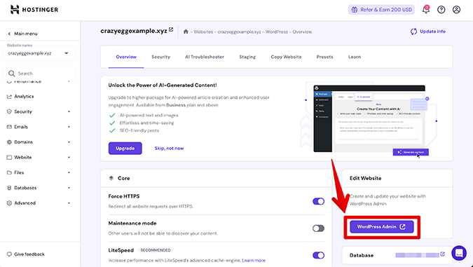473x267 pixels.
Task: Go to the Presets tab
Action: (324, 57)
